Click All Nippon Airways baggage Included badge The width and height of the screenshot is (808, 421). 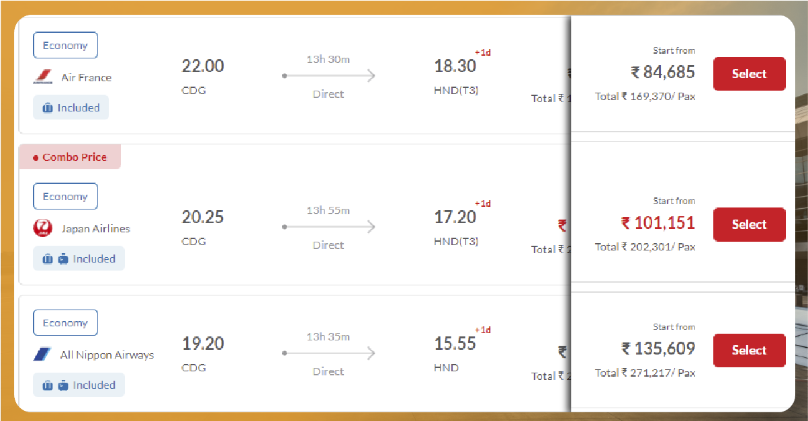point(79,385)
